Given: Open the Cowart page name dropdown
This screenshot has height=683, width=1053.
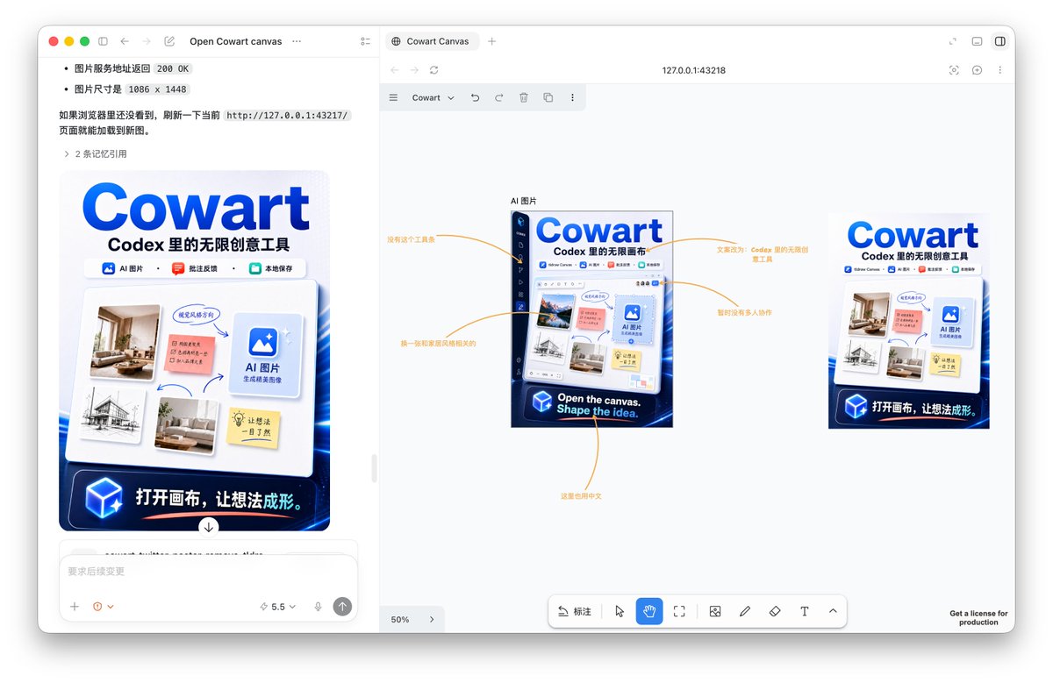Looking at the screenshot, I should tap(433, 97).
